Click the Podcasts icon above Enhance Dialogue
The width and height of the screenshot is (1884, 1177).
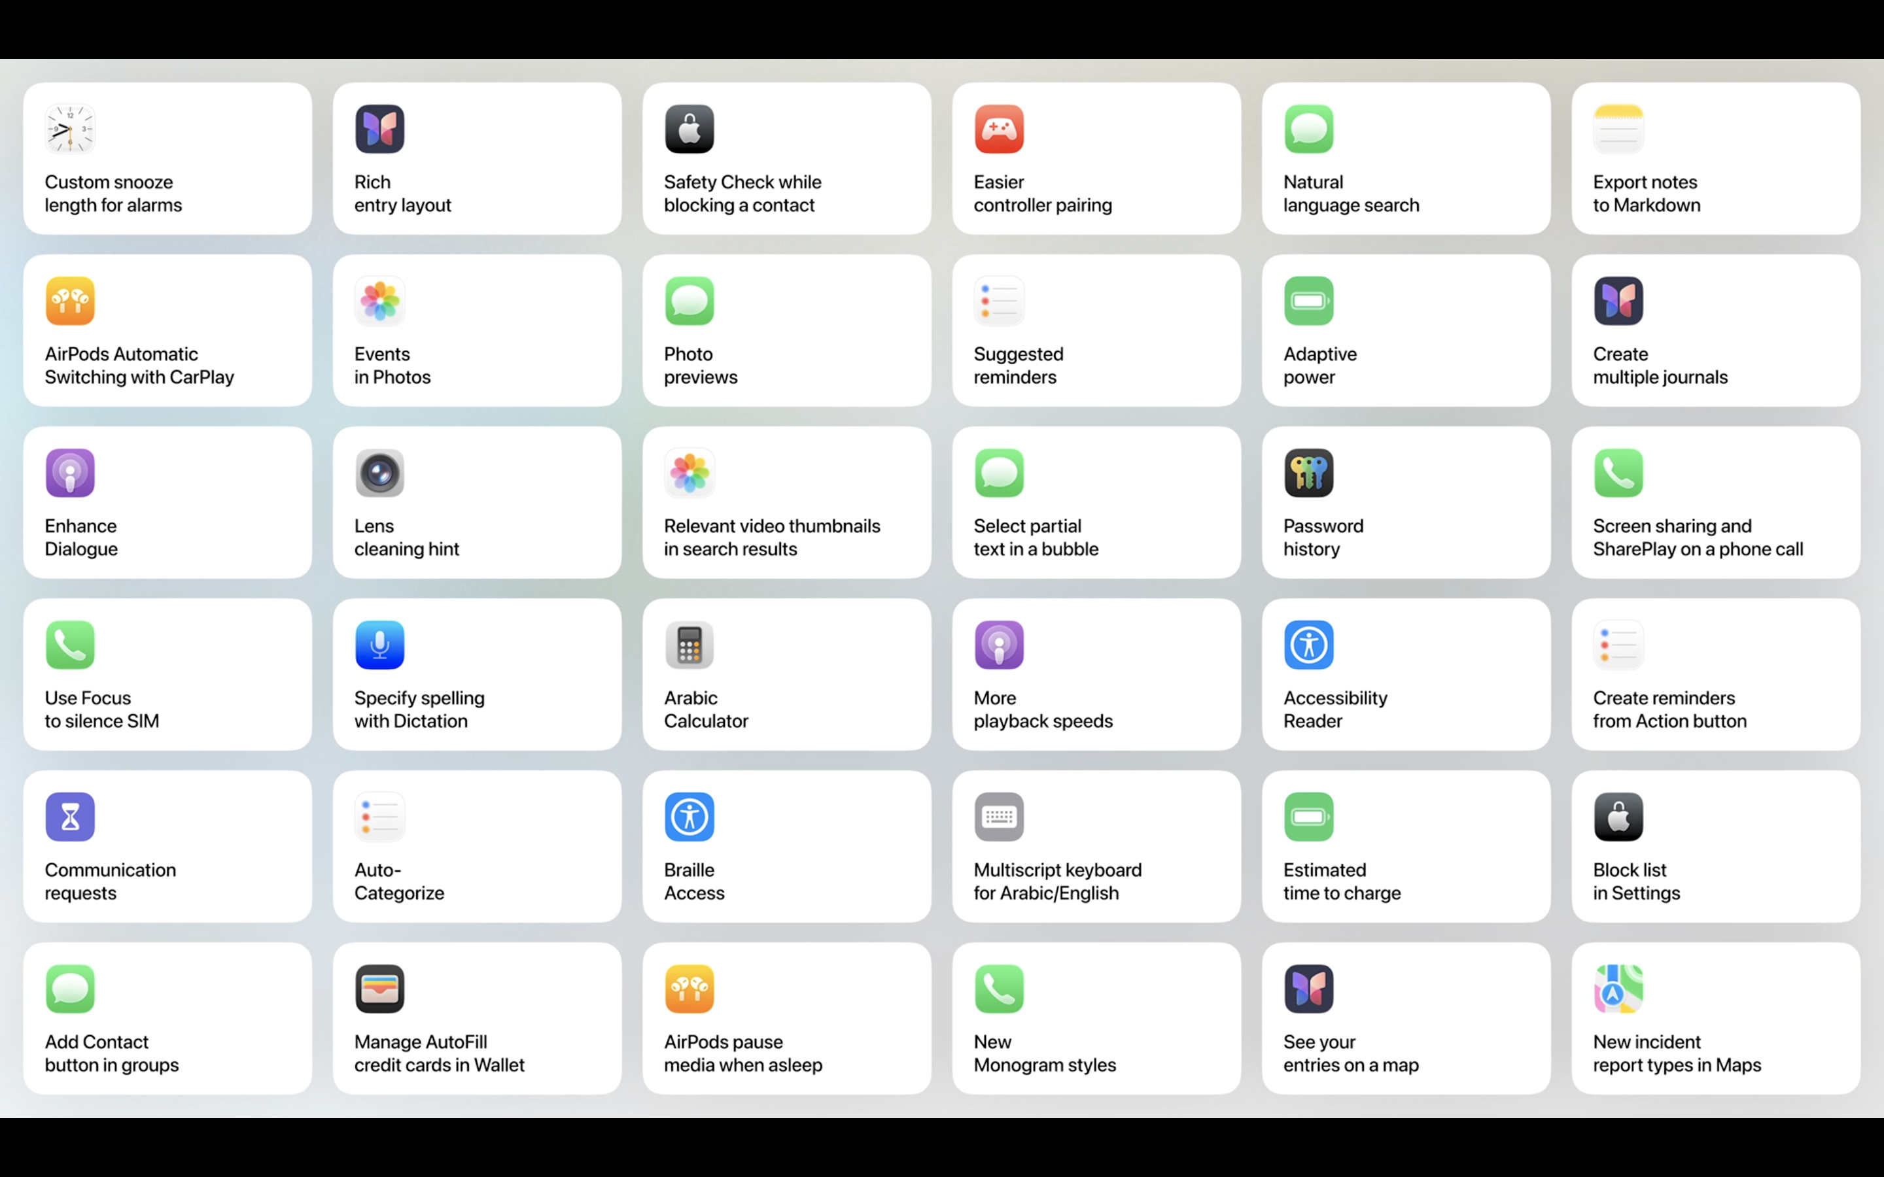click(x=70, y=473)
